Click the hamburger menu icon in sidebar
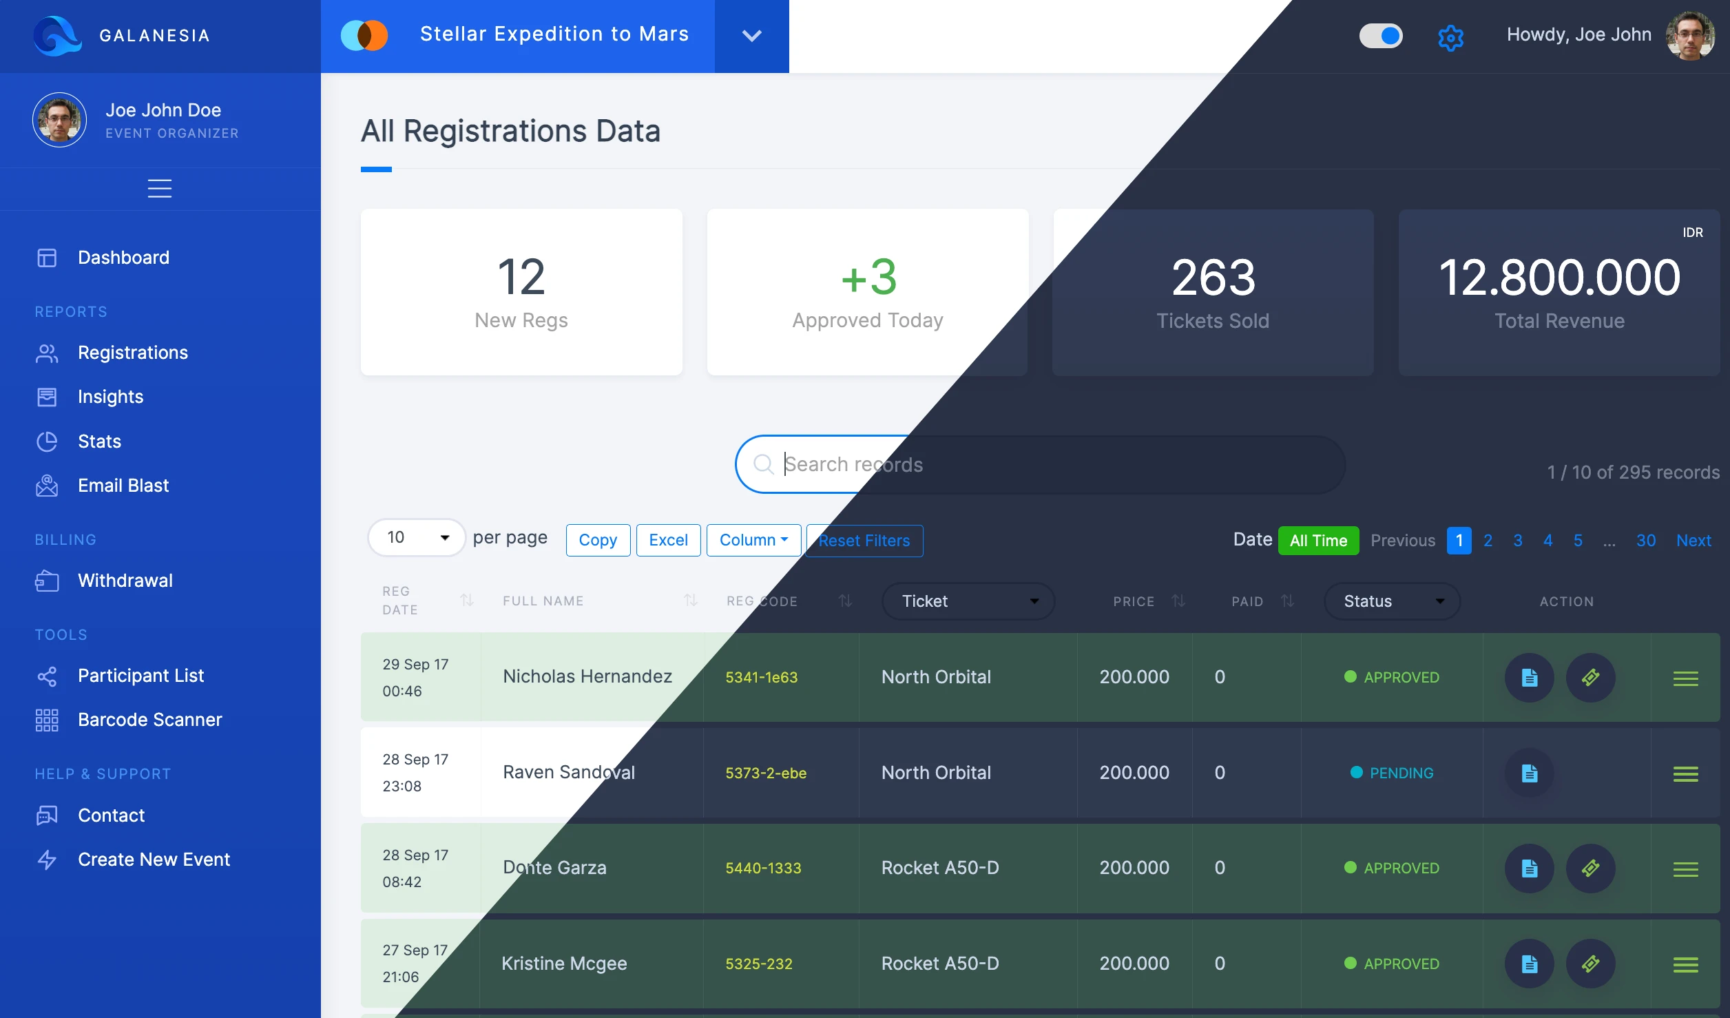This screenshot has height=1018, width=1730. click(160, 188)
